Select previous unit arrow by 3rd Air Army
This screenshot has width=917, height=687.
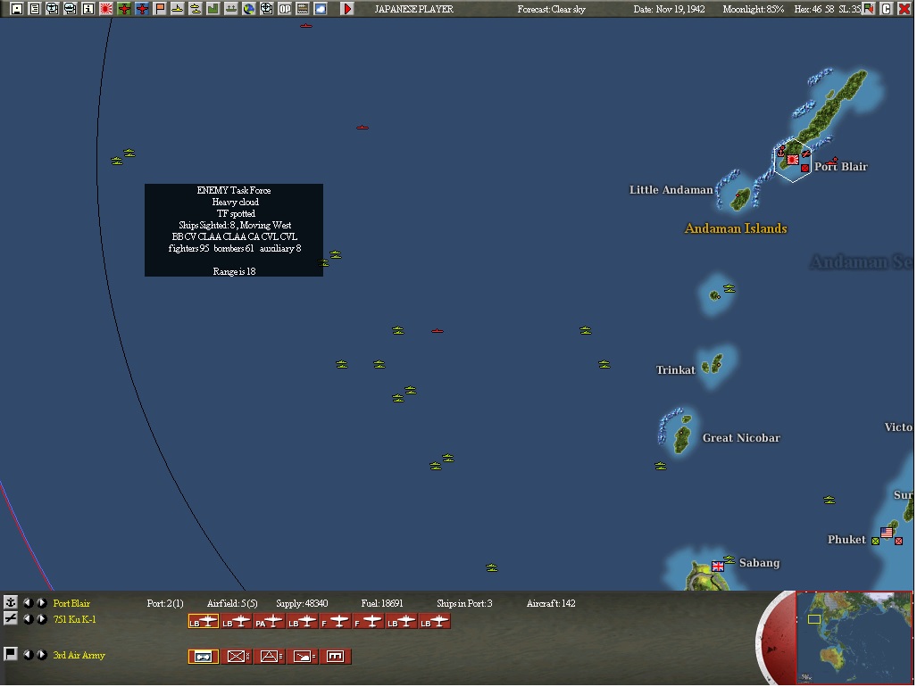[x=28, y=656]
